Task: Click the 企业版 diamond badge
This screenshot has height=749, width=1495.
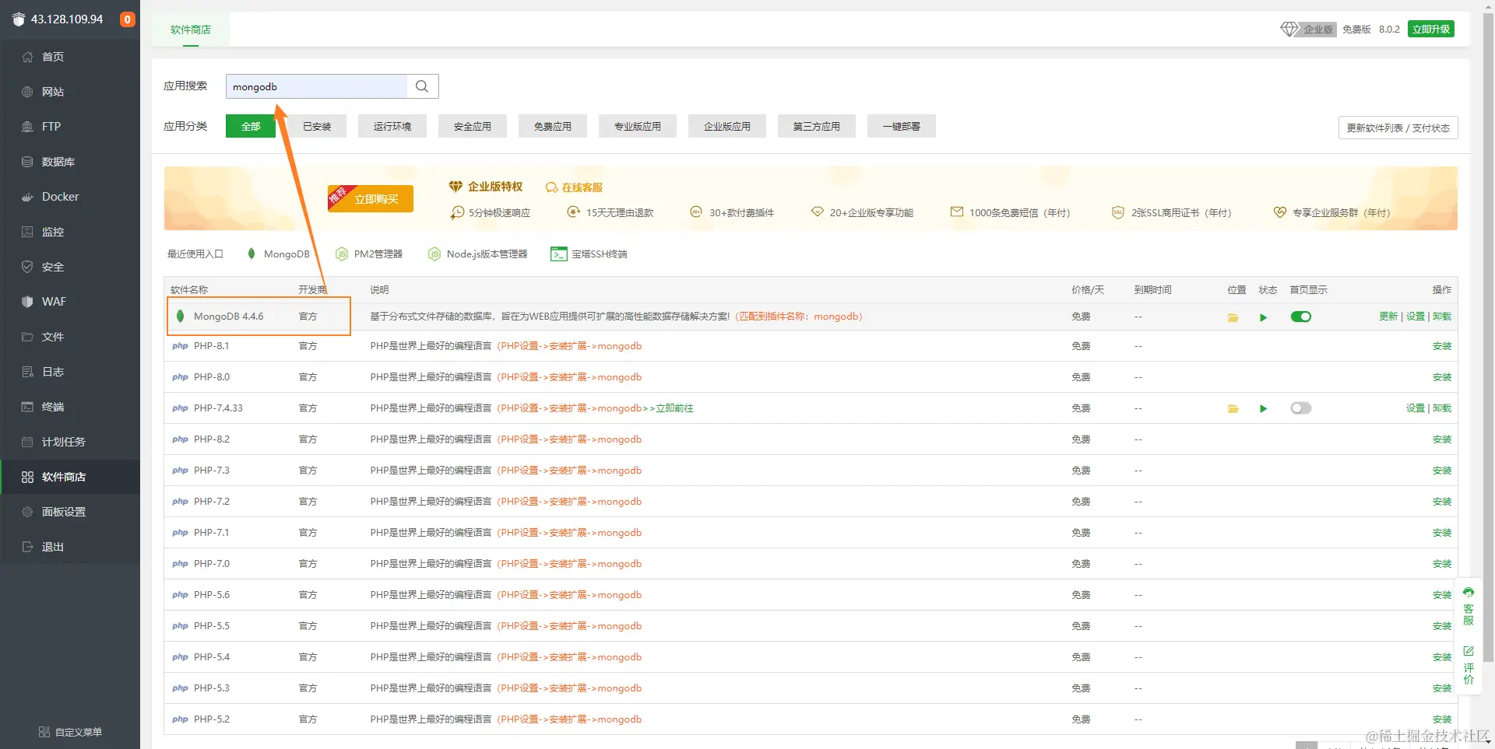Action: (1309, 30)
